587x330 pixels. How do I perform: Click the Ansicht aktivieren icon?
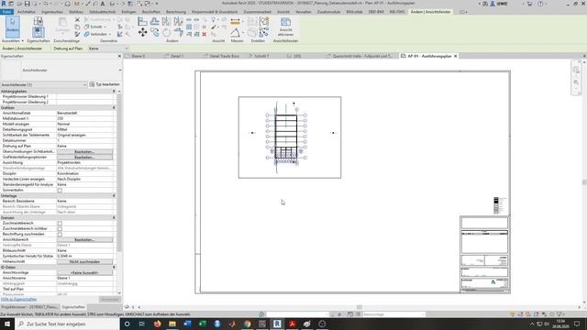point(285,27)
